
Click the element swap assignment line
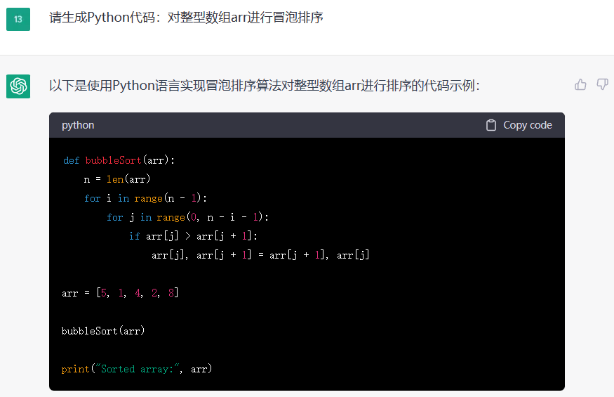[x=260, y=255]
